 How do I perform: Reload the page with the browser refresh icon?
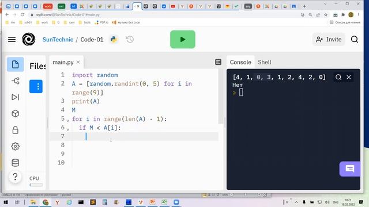point(22,14)
